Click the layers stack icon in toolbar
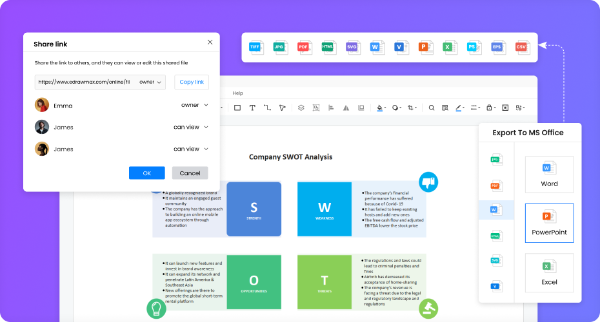Image resolution: width=600 pixels, height=322 pixels. click(x=300, y=108)
